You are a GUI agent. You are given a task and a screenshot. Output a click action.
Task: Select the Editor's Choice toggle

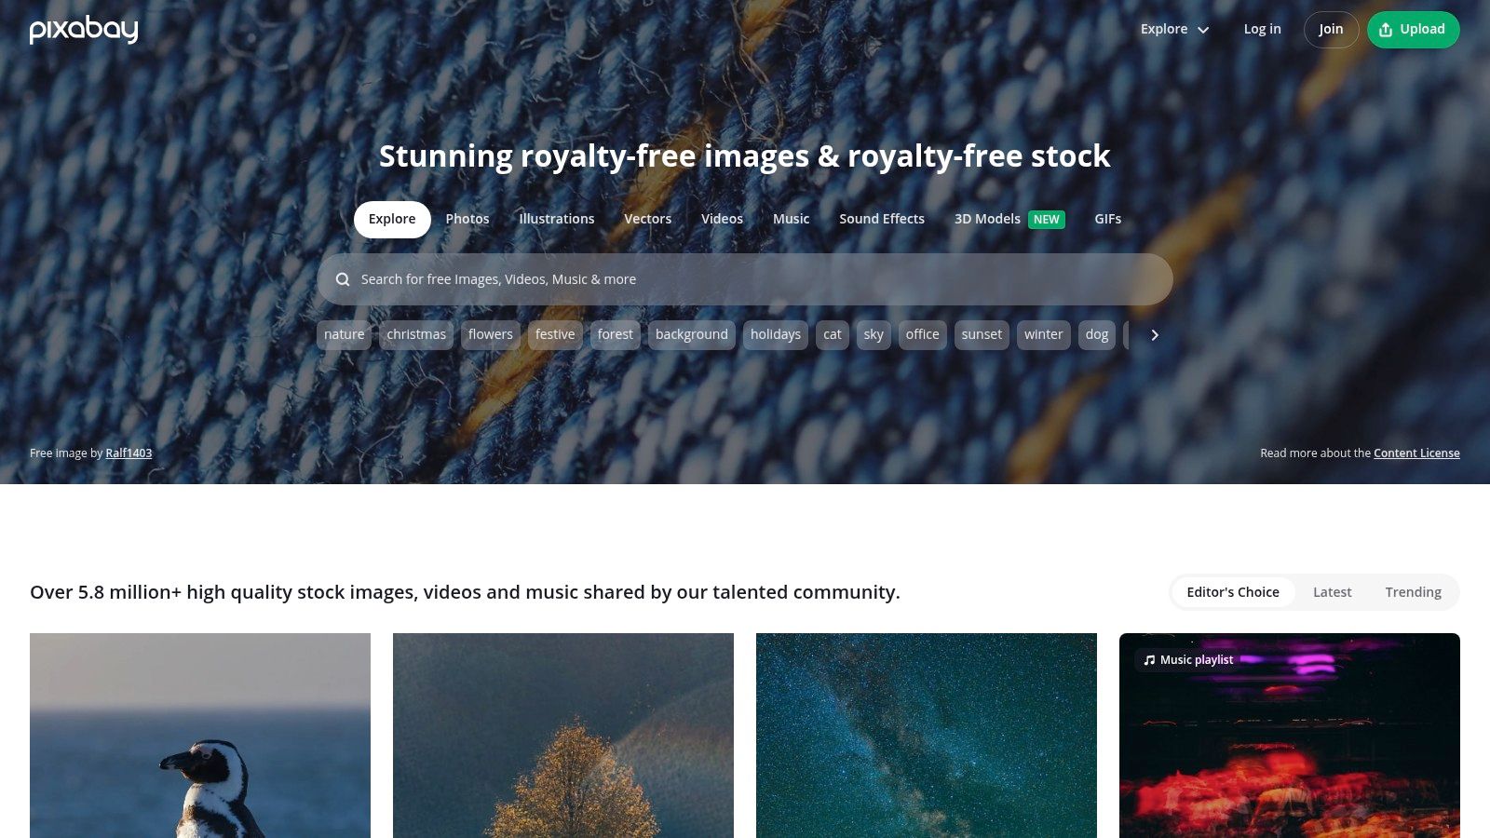click(x=1233, y=592)
